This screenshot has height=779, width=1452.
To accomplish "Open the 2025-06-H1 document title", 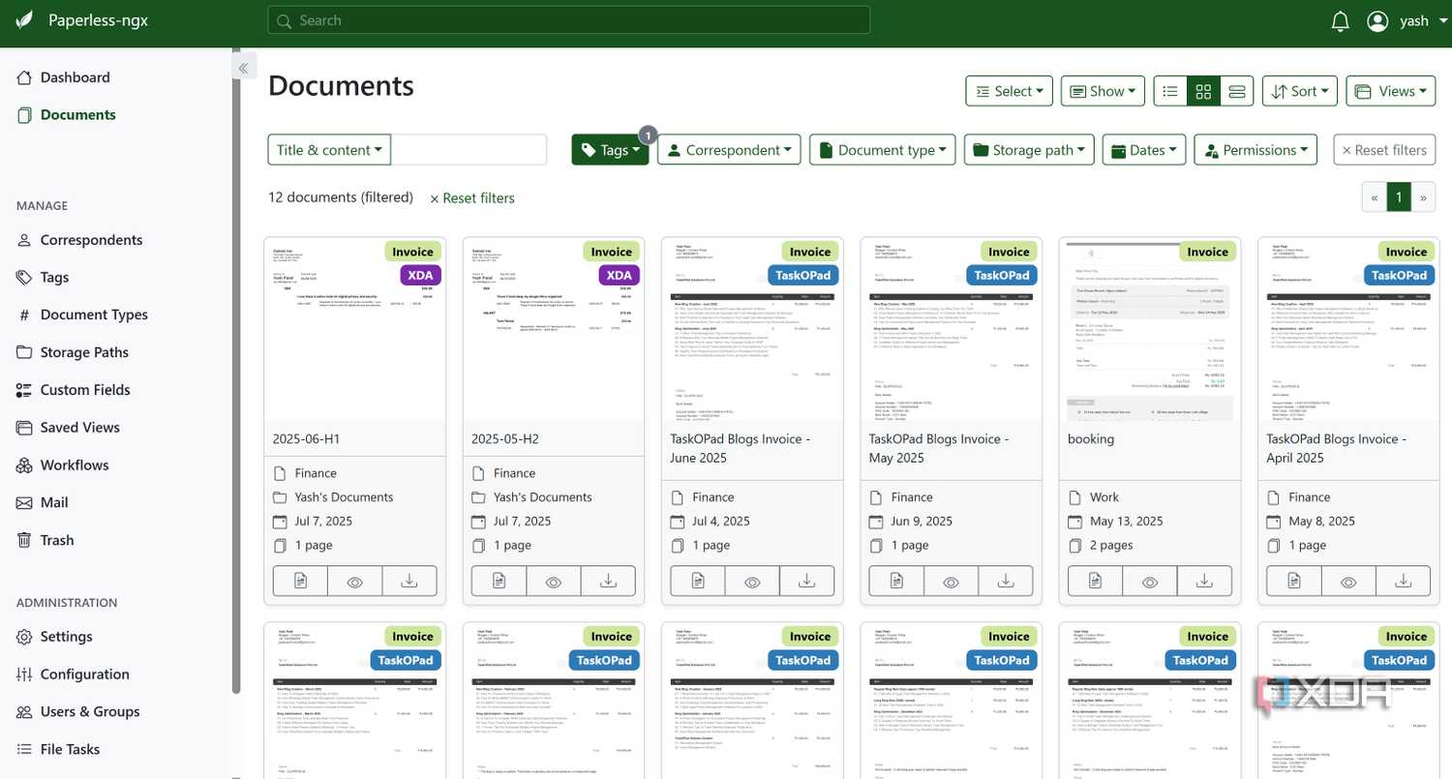I will pyautogui.click(x=306, y=438).
